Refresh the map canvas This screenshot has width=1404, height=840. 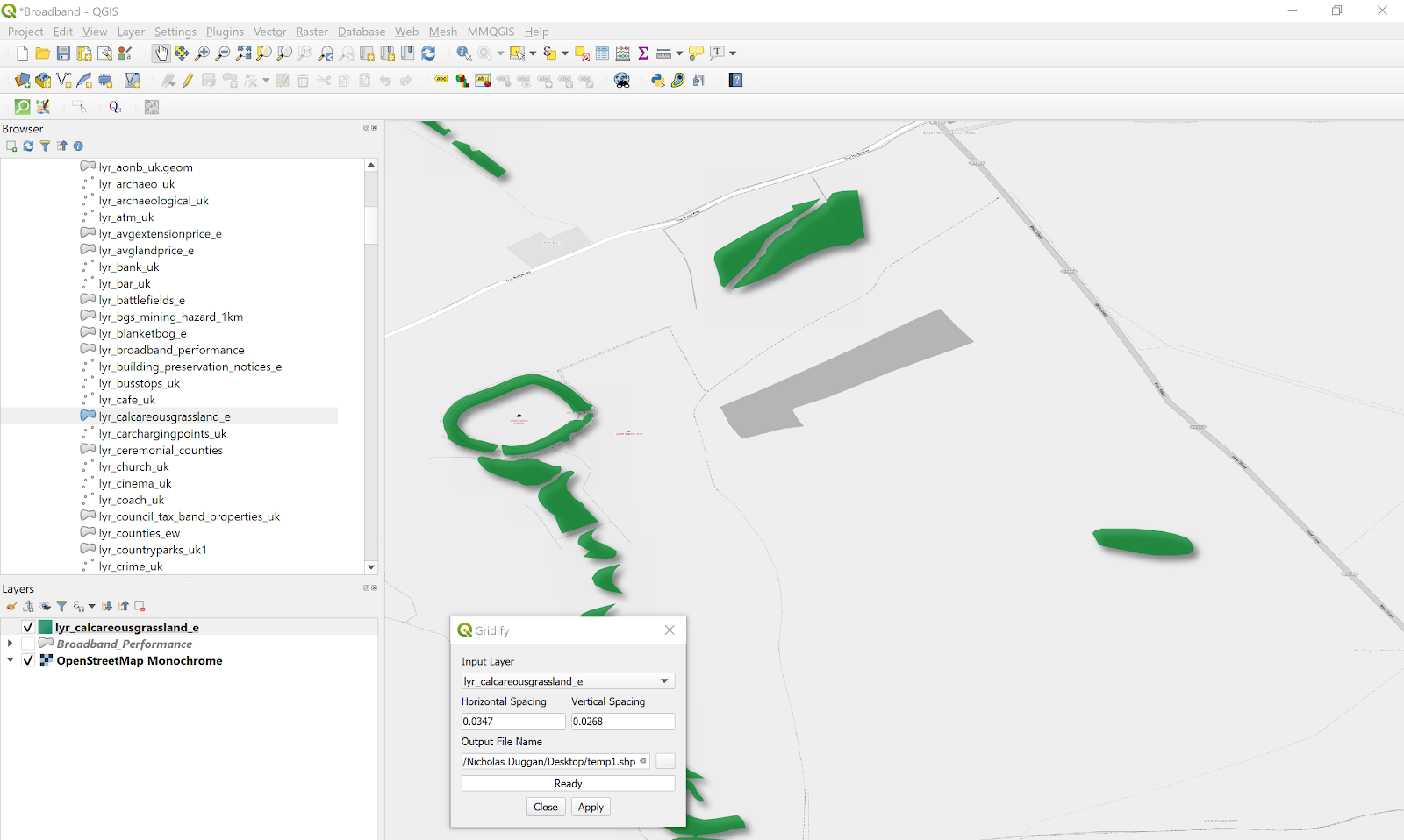pyautogui.click(x=428, y=53)
